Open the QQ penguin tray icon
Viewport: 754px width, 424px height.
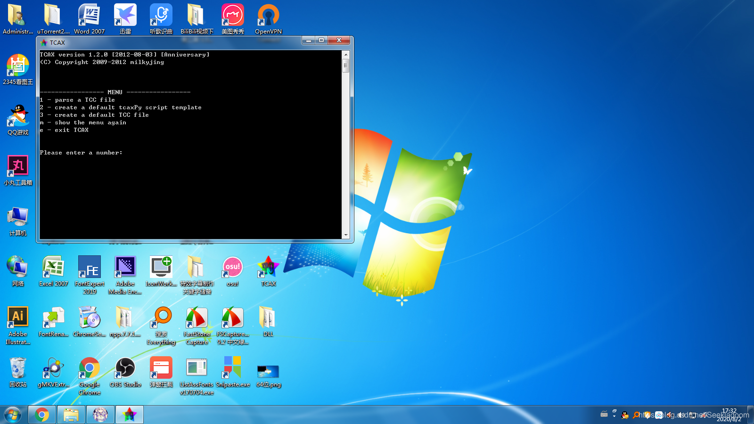[x=625, y=415]
